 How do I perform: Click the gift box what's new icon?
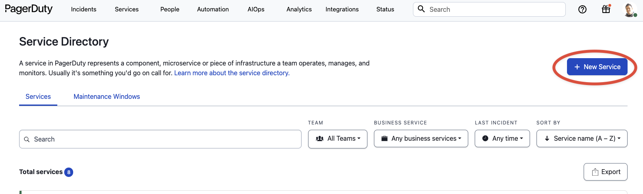tap(606, 9)
